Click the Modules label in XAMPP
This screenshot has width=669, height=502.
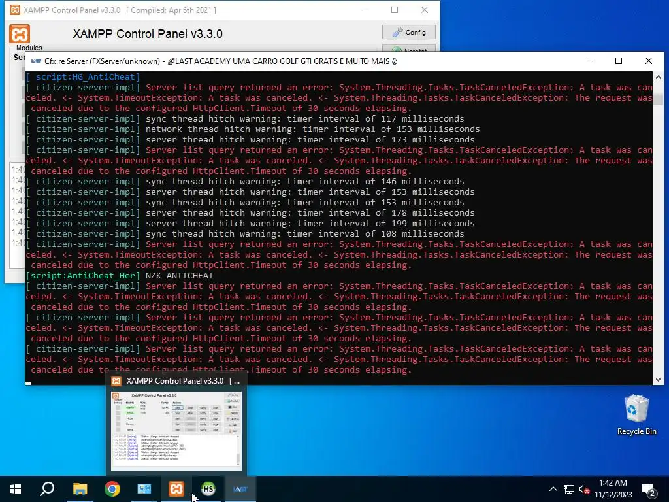click(29, 48)
